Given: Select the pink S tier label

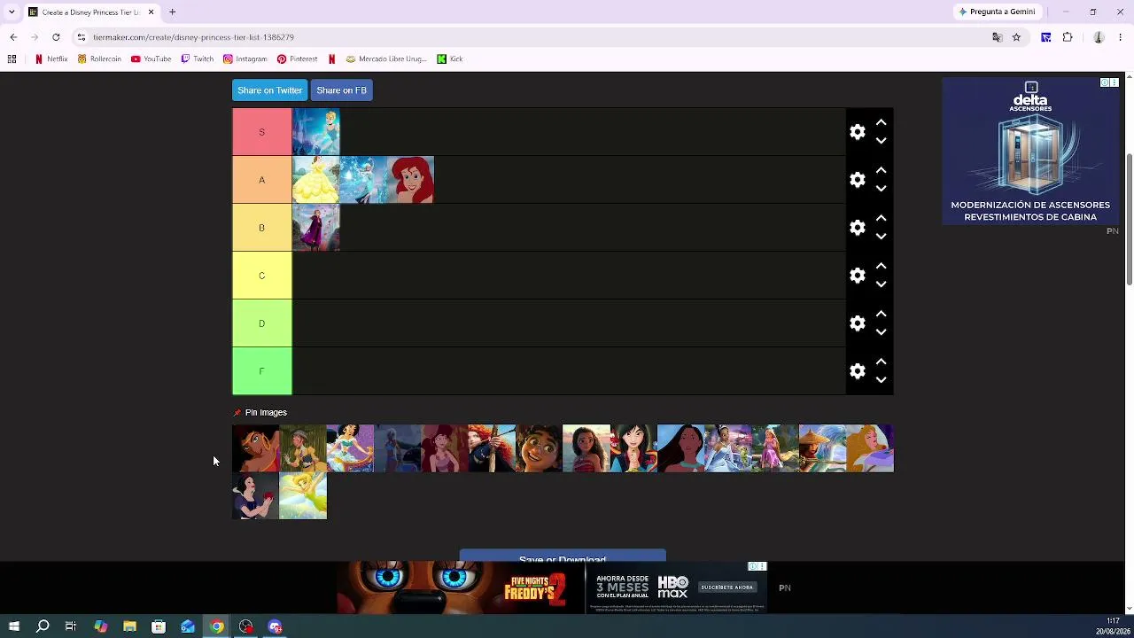Looking at the screenshot, I should coord(261,132).
